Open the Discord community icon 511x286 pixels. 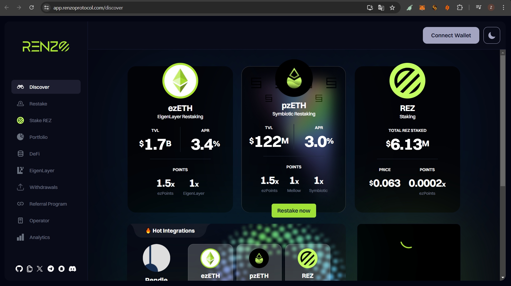72,269
